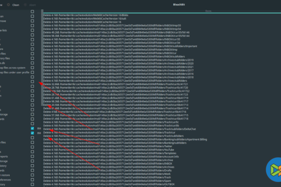The height and width of the screenshot is (187, 281).
Task: Tick the checkbox for swap files across system
Action: 32,68
